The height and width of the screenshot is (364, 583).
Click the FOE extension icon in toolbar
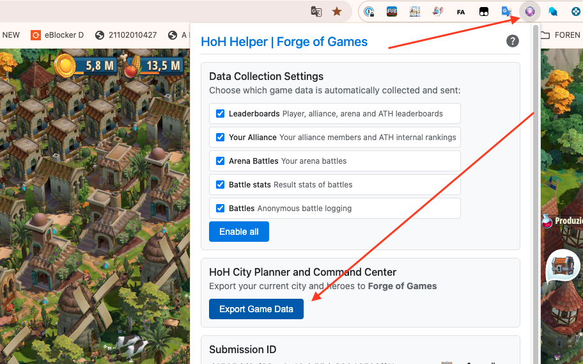click(x=392, y=12)
